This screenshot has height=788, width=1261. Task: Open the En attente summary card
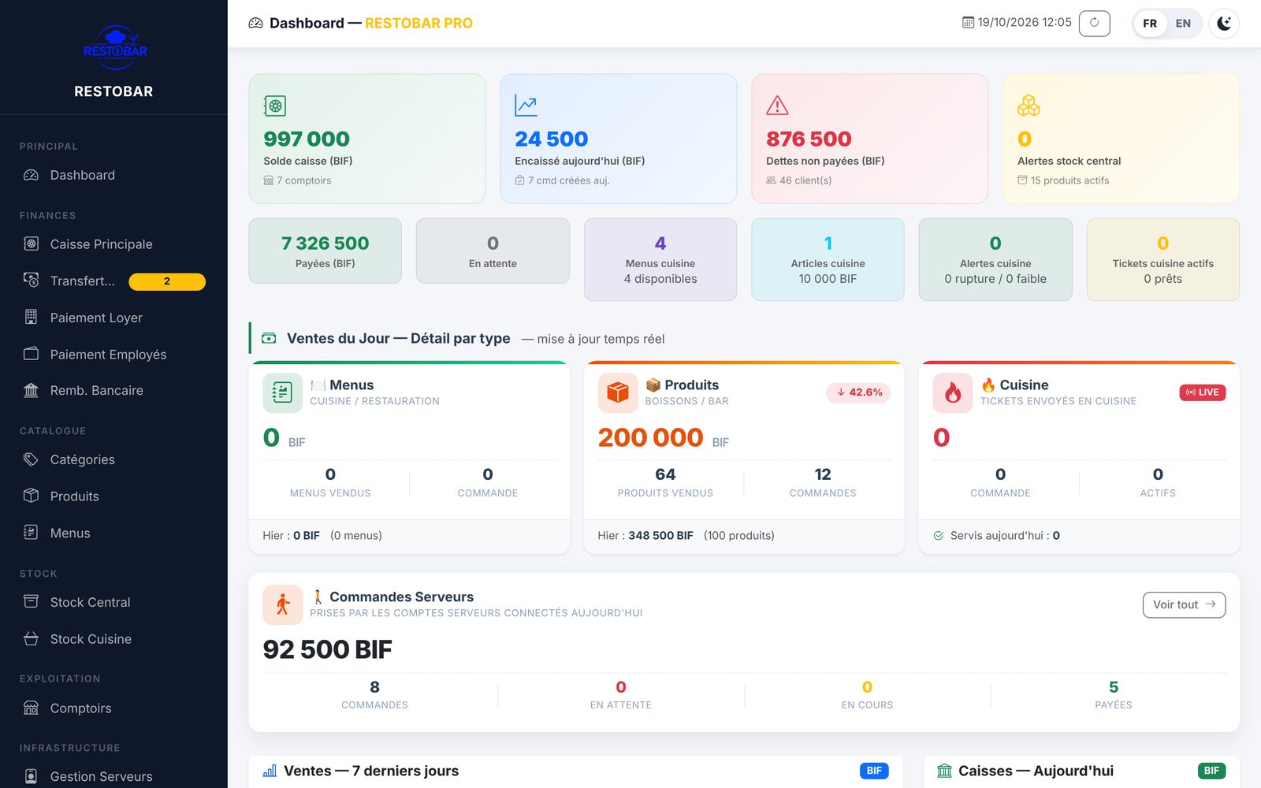(x=493, y=251)
